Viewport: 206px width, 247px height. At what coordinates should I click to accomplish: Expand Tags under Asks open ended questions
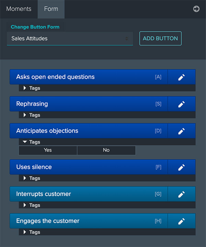[x=32, y=88]
